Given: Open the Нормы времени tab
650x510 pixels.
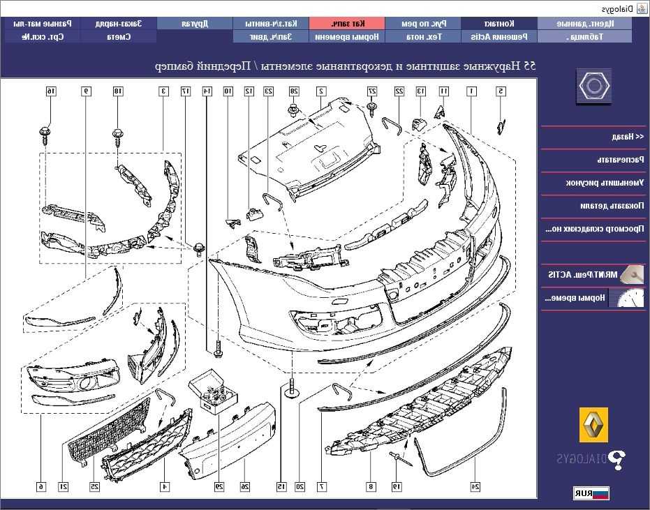Looking at the screenshot, I should (x=347, y=36).
